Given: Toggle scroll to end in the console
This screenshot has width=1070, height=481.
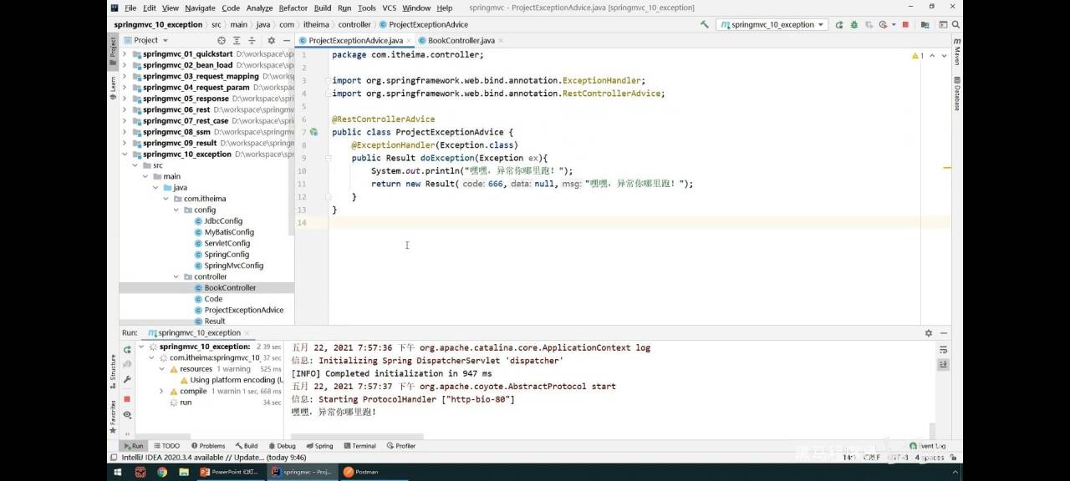Looking at the screenshot, I should coord(944,365).
